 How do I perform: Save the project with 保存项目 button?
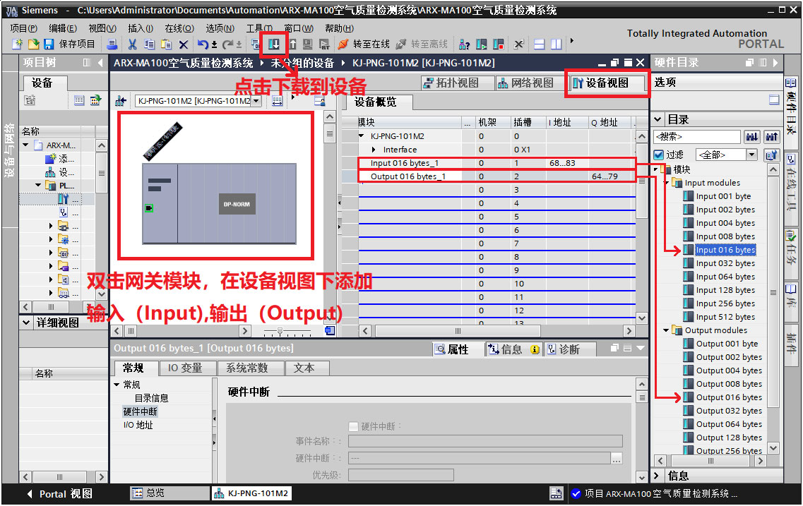(70, 44)
